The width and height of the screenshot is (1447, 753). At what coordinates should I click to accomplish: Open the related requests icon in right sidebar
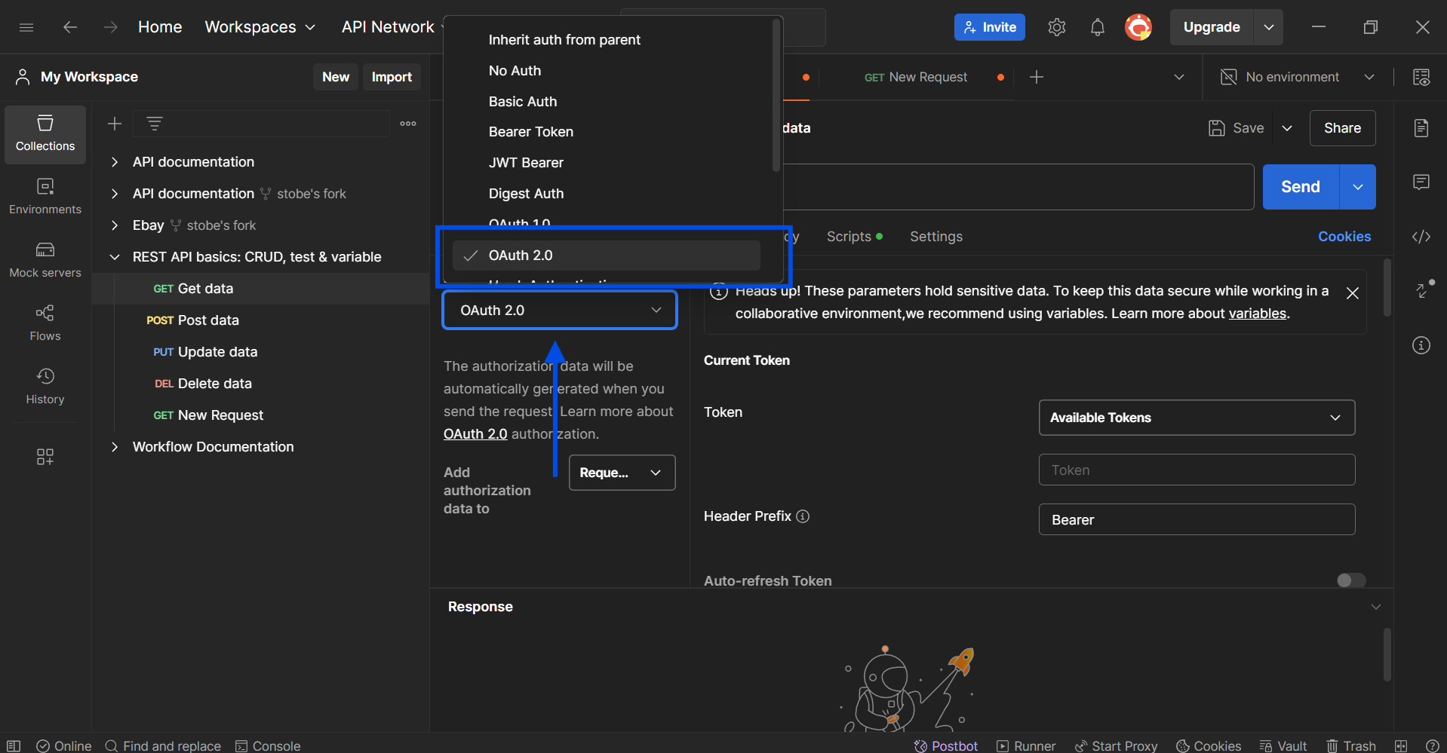click(1423, 289)
